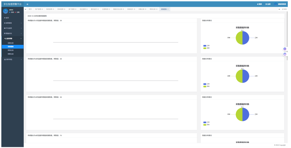Image resolution: width=291 pixels, height=148 pixels.
Task: Switch to the 网络拓扑 tab
Action: [130, 9]
